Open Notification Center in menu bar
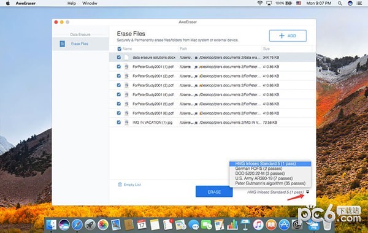The height and width of the screenshot is (233, 368). click(x=359, y=3)
